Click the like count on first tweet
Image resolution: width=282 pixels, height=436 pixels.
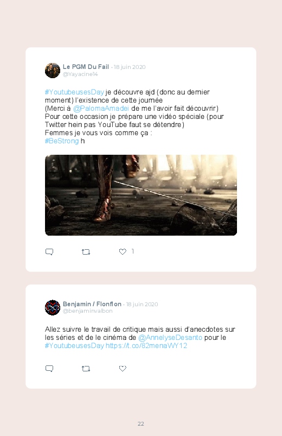[133, 251]
